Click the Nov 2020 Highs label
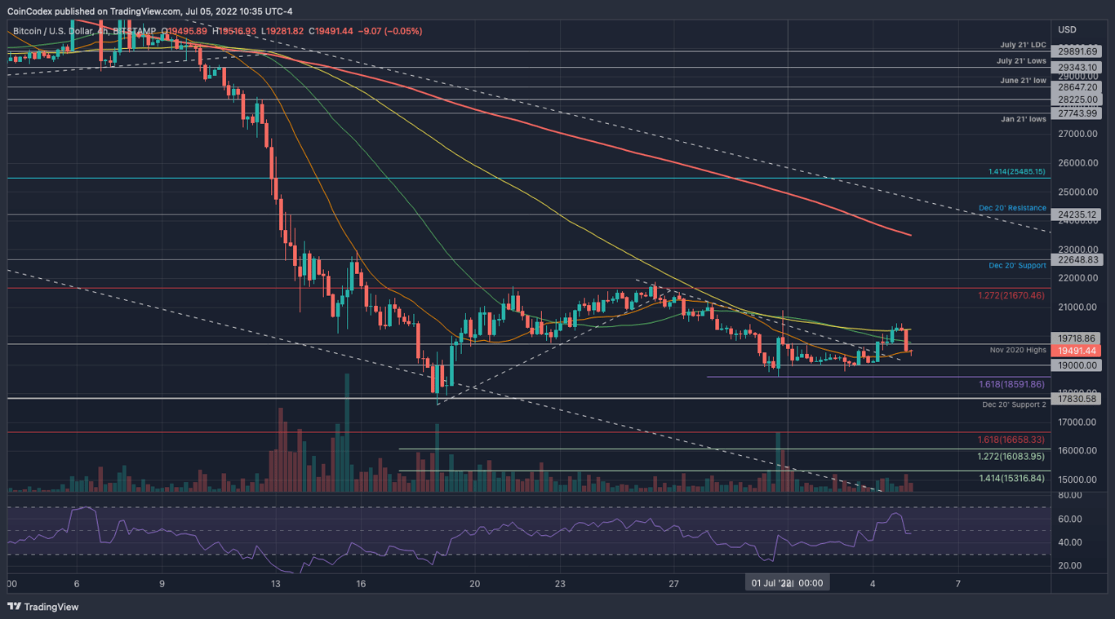Screen dimensions: 1115x619 click(x=1018, y=350)
